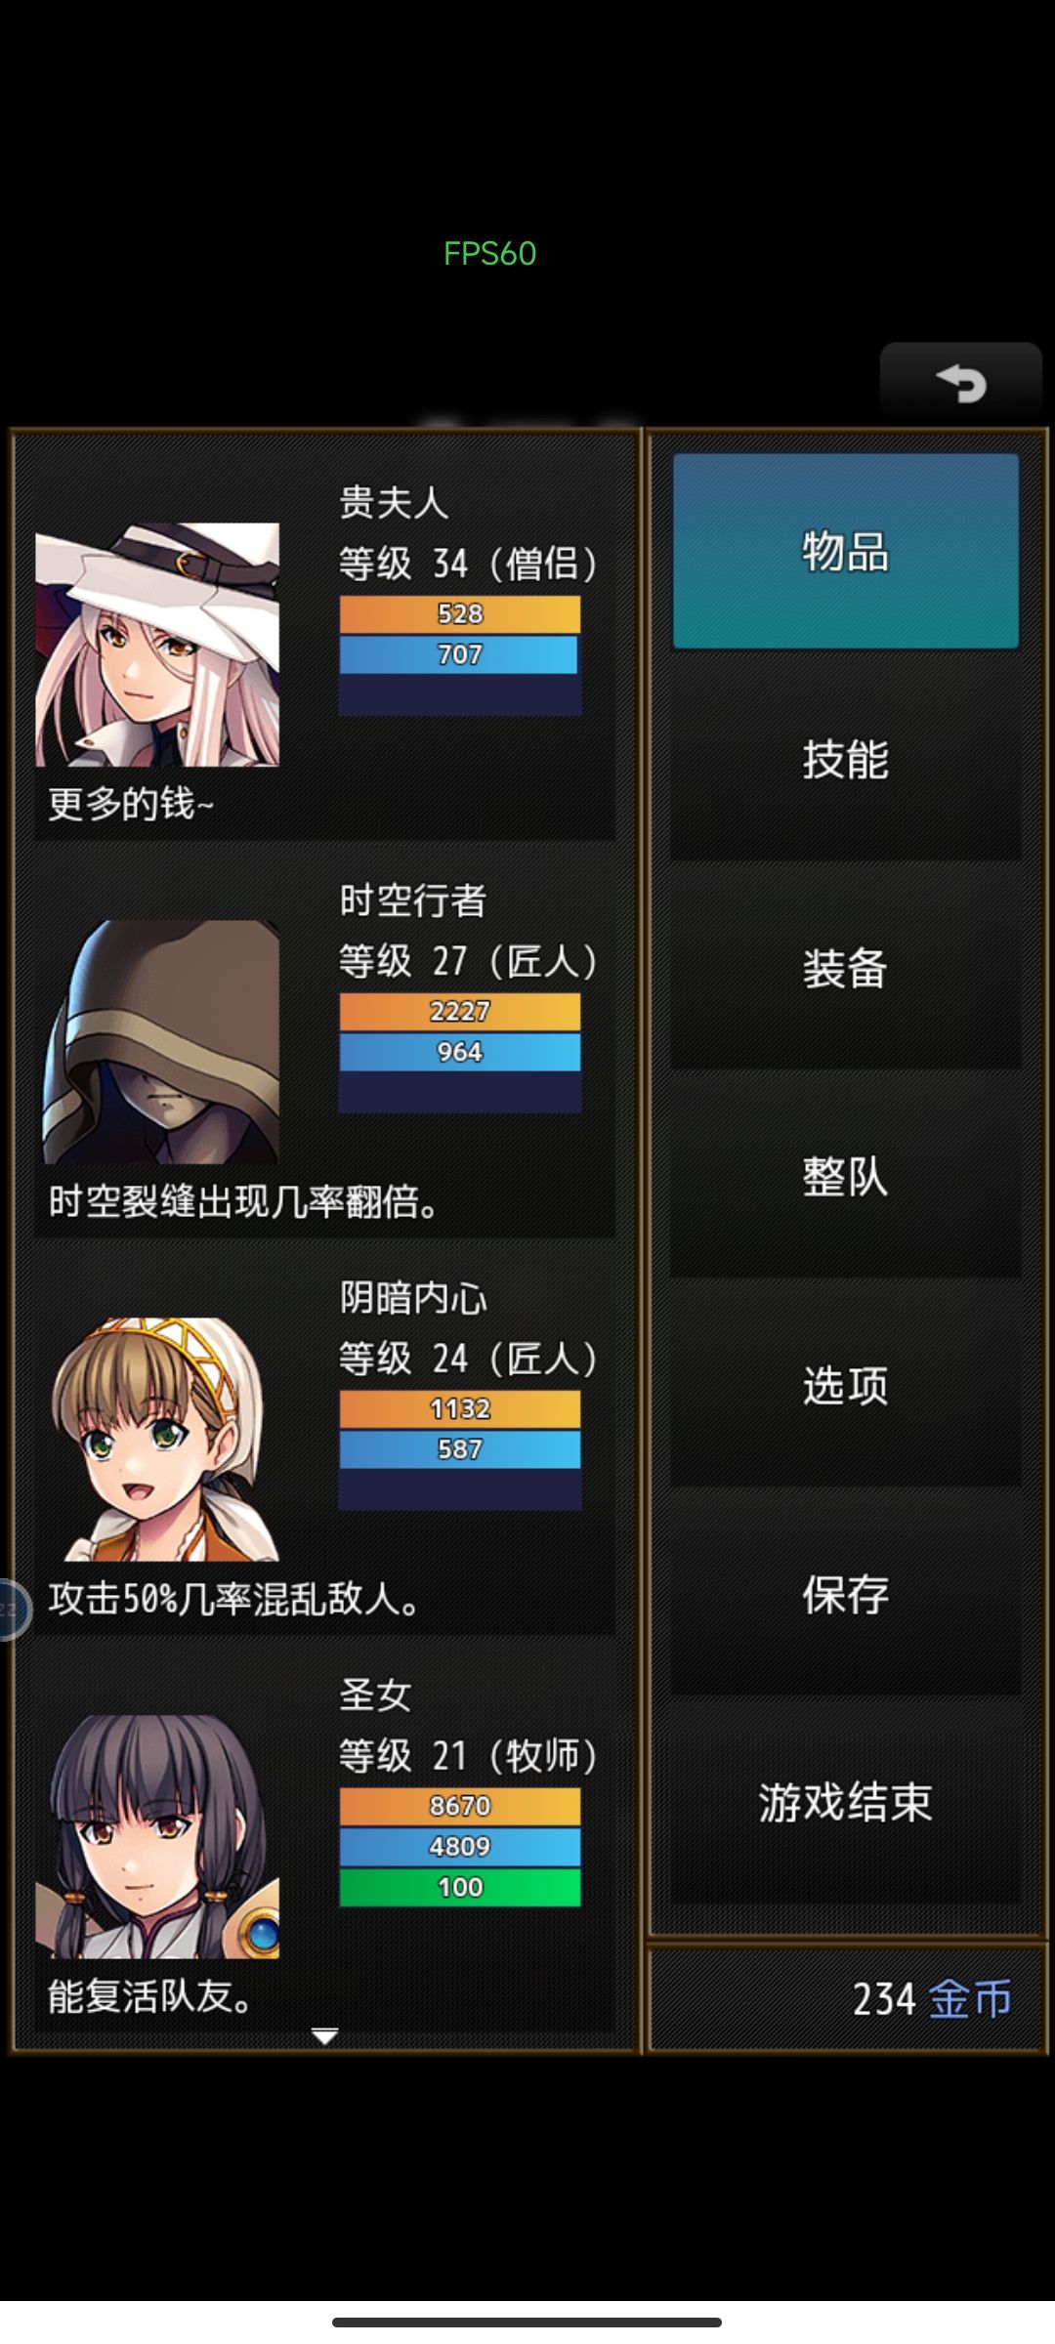
Task: Tap the down arrow below the party list
Action: coord(324,2036)
